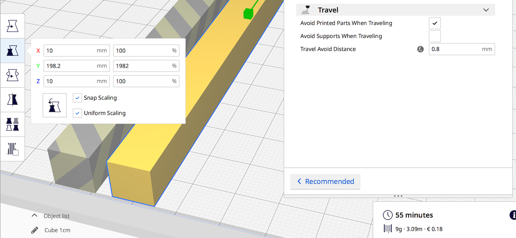
Task: Click the settings panel resize handle dots
Action: pos(398,196)
